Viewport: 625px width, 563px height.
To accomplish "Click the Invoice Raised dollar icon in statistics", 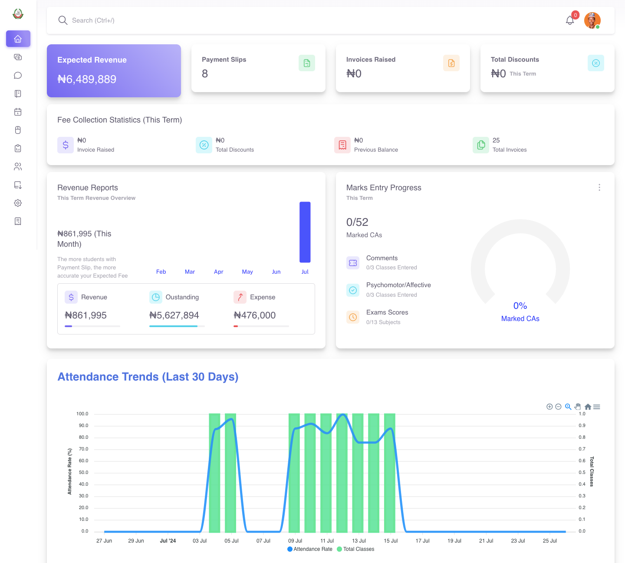I will [66, 145].
